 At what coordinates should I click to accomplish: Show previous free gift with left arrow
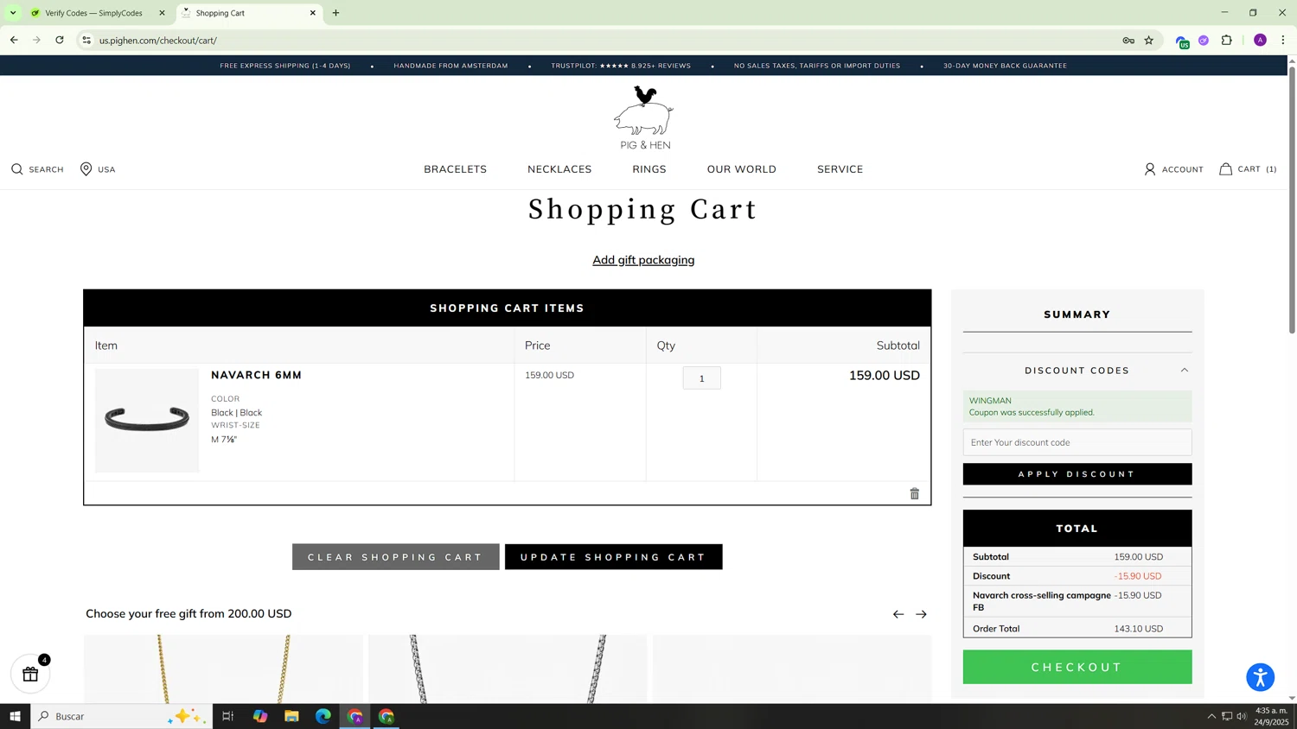coord(898,614)
